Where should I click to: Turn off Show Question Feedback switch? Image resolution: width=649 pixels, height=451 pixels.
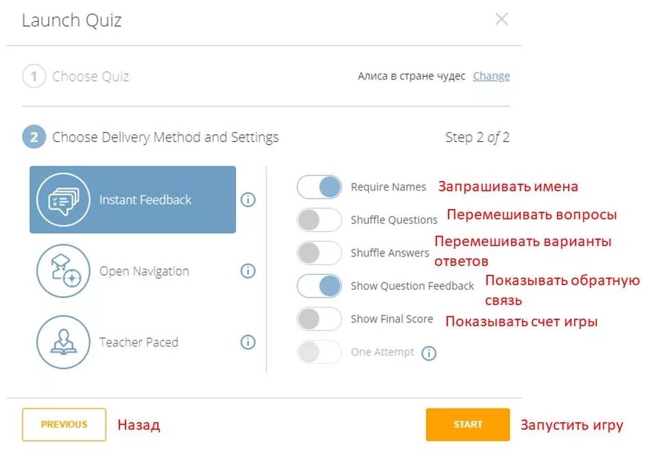(x=319, y=286)
